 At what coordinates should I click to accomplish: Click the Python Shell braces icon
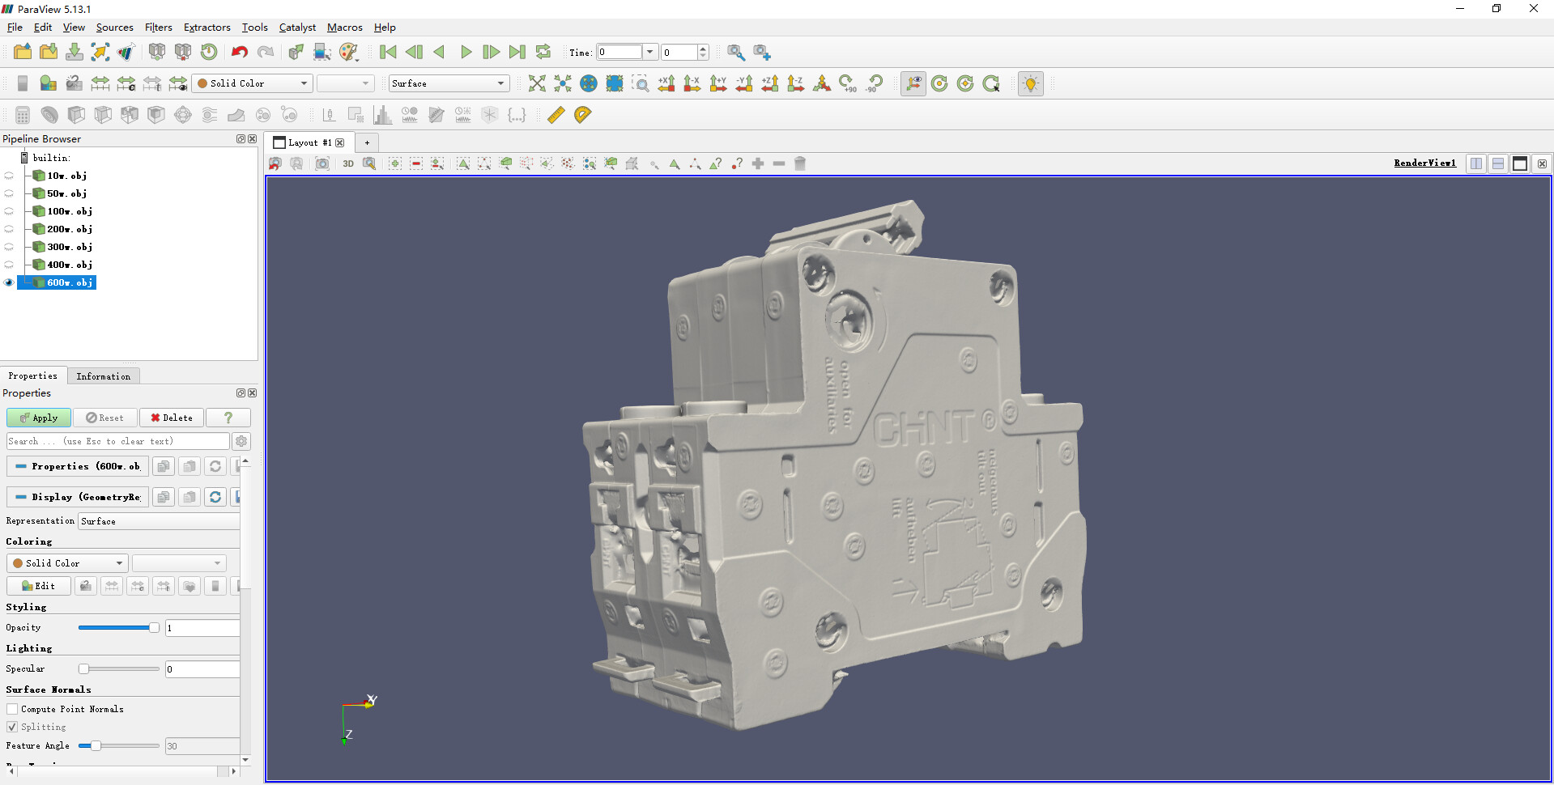[517, 115]
